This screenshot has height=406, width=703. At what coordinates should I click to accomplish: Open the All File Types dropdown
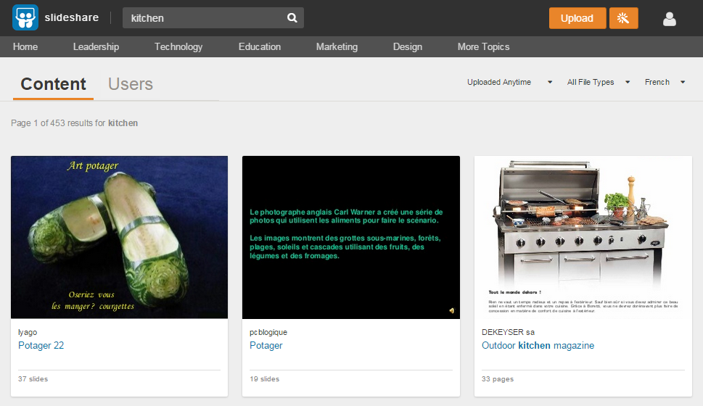(x=598, y=83)
